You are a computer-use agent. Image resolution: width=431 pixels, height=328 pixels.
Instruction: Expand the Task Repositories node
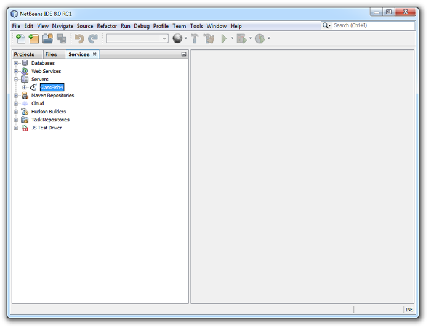pyautogui.click(x=16, y=120)
